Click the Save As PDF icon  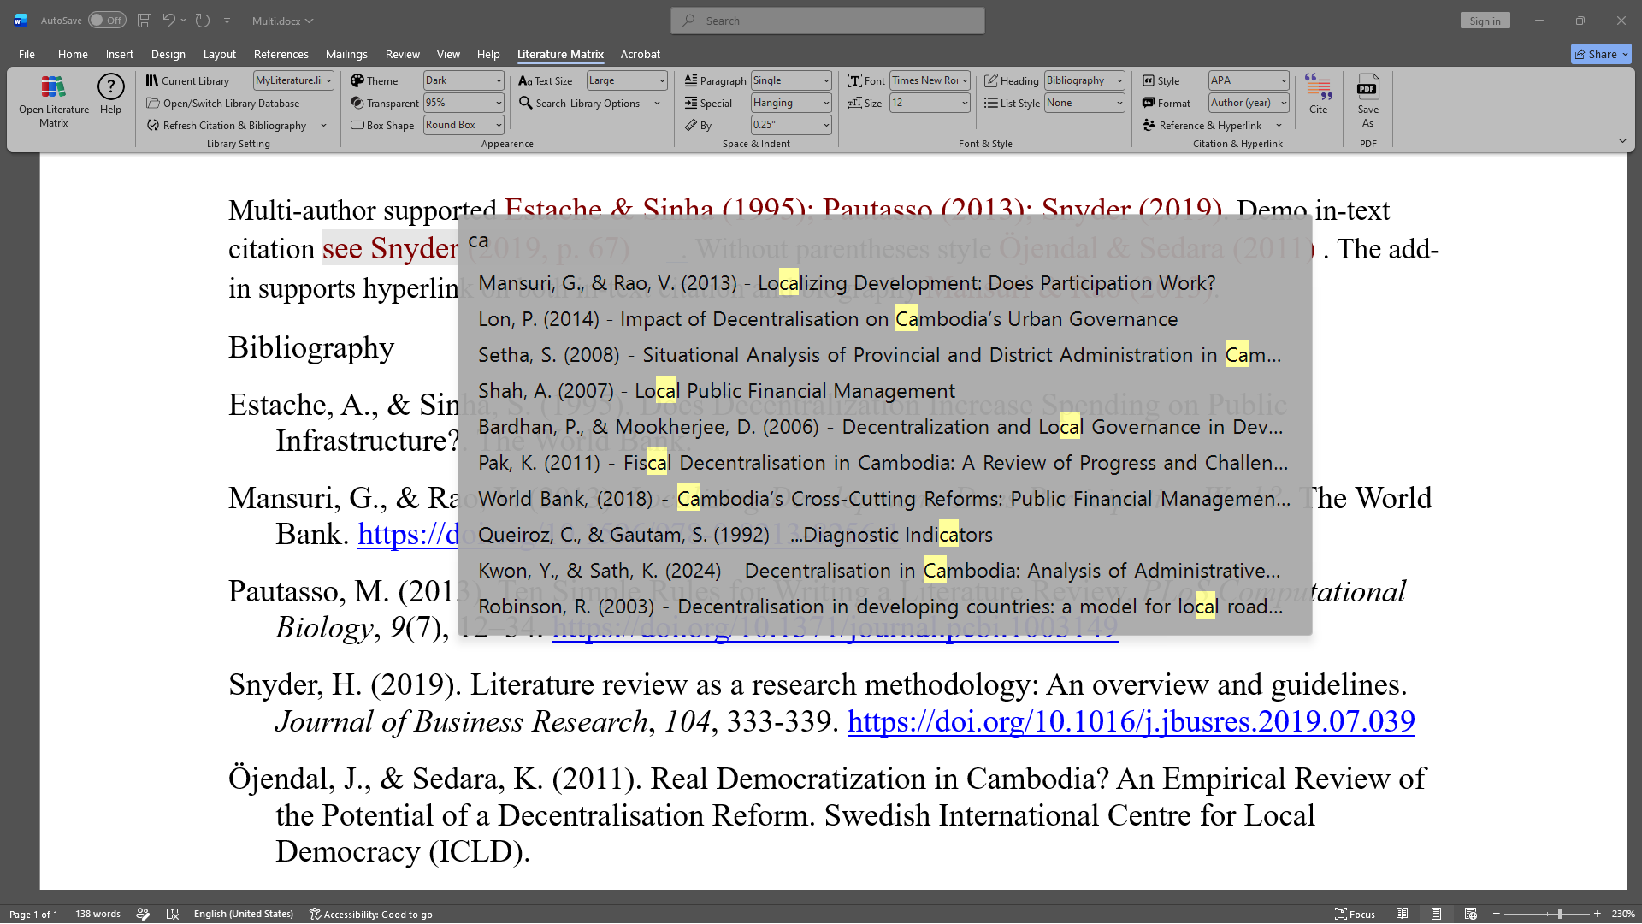(x=1367, y=86)
